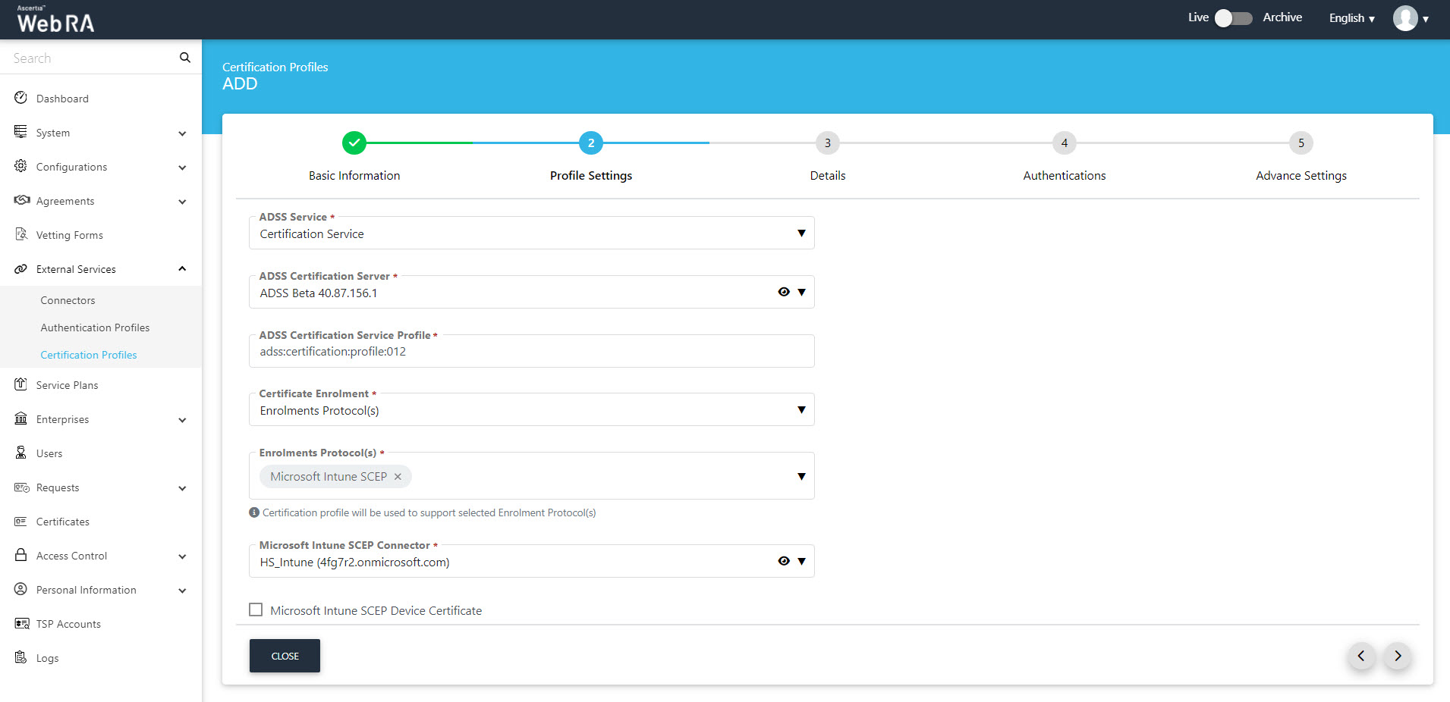Expand the Personal Information chevron
The height and width of the screenshot is (702, 1450).
click(182, 591)
